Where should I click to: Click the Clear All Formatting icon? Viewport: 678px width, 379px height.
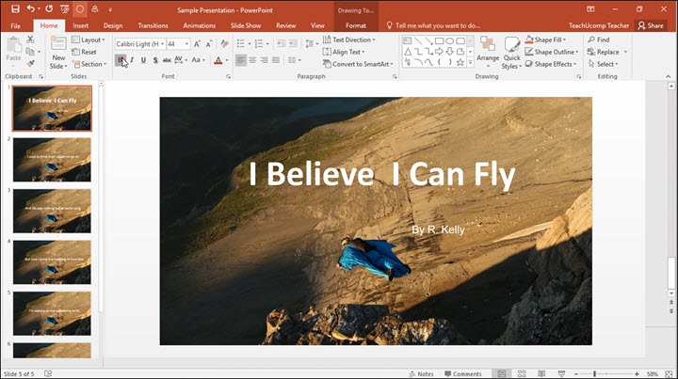coord(224,43)
